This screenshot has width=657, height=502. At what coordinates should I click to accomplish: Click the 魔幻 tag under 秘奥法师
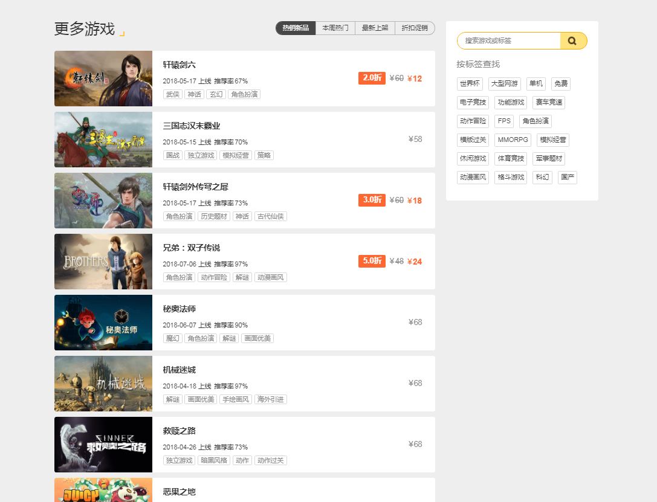[173, 338]
